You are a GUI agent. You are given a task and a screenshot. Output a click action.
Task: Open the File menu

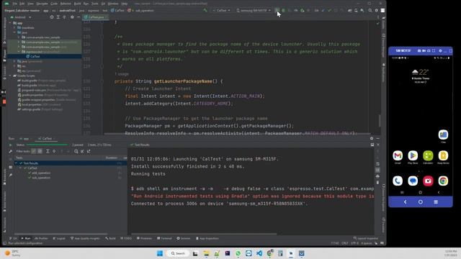14,4
